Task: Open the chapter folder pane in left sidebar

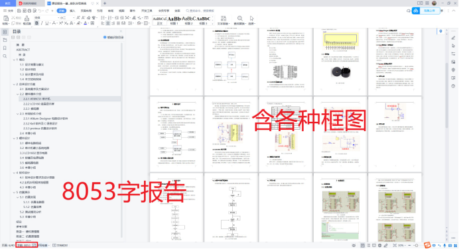Action: tap(5, 40)
